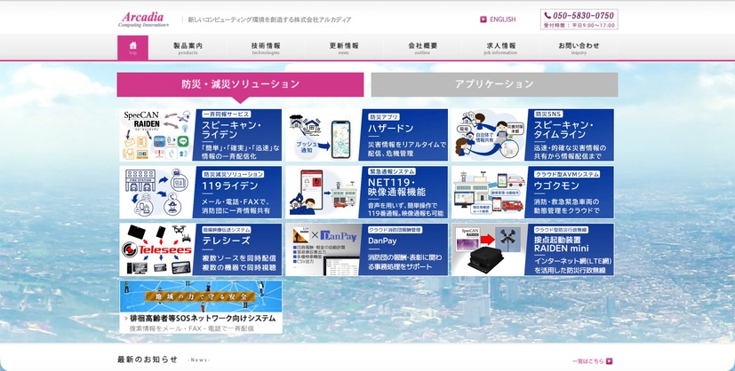
Task: Click the SpeeCAN RAIDEN thumbnail image
Action: point(156,135)
